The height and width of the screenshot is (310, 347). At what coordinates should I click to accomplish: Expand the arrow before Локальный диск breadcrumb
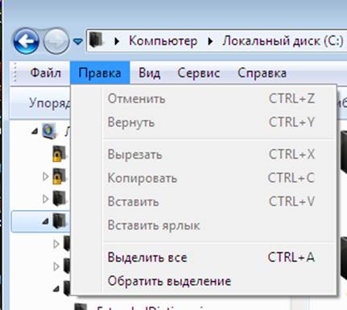[x=210, y=41]
